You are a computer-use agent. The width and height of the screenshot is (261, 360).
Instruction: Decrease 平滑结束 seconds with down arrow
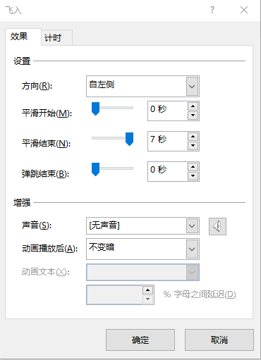193,145
